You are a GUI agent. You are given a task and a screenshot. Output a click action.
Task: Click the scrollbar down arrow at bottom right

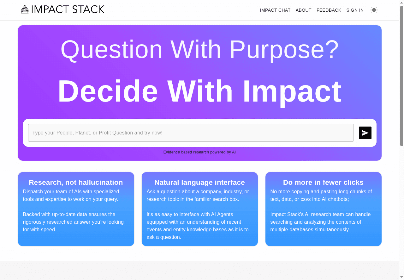pyautogui.click(x=401, y=277)
